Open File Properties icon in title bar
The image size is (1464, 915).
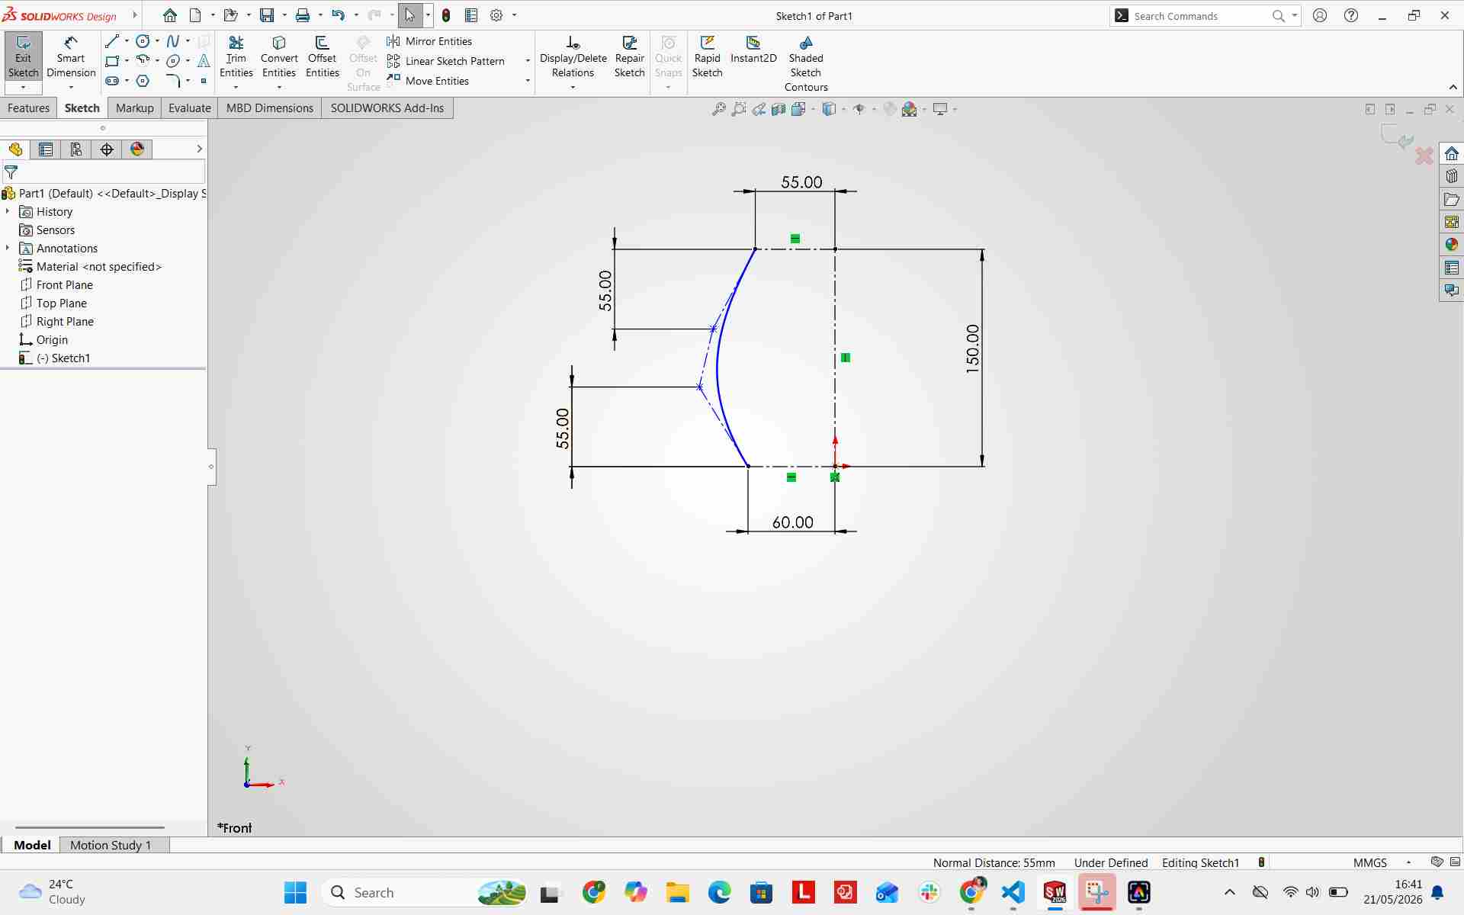click(471, 15)
